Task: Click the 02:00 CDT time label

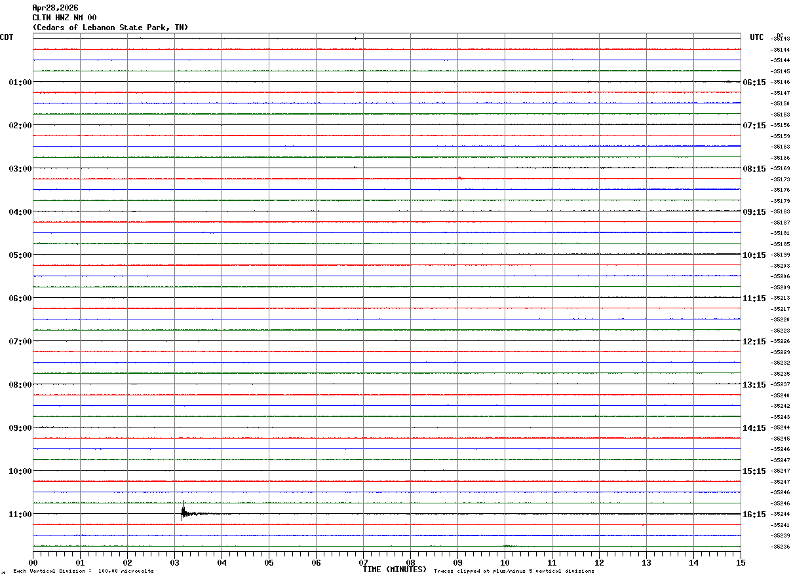Action: click(x=20, y=126)
